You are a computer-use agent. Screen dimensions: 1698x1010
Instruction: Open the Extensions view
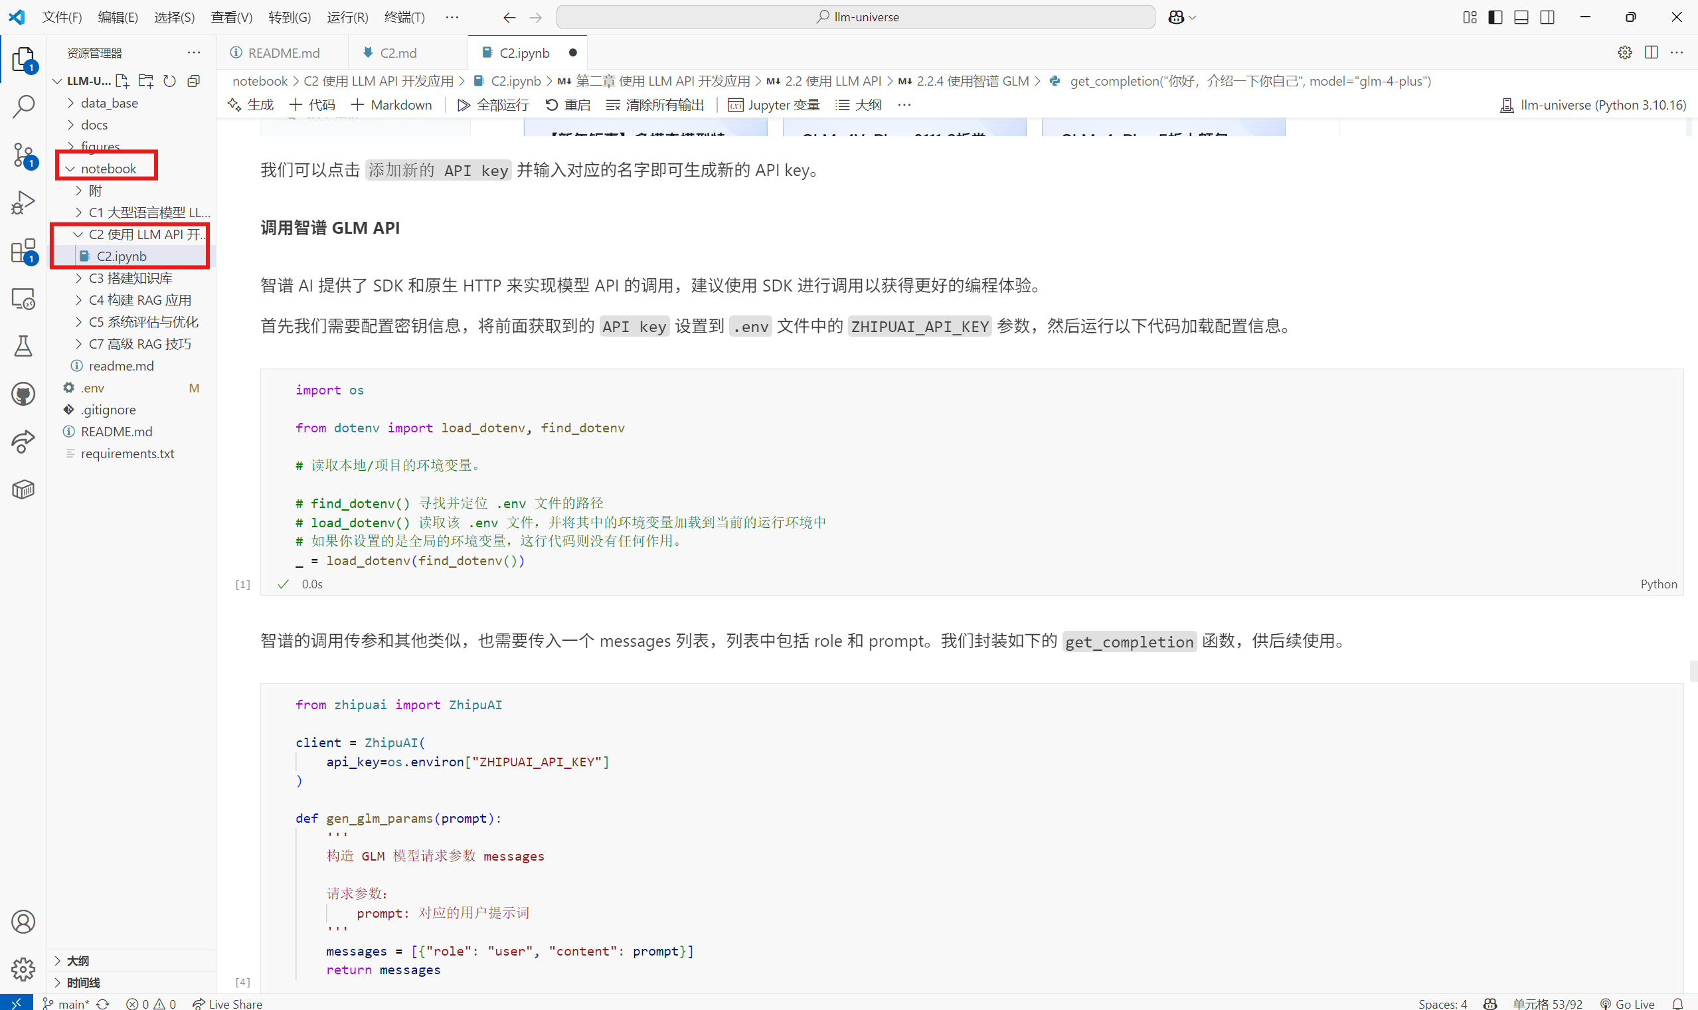tap(25, 251)
